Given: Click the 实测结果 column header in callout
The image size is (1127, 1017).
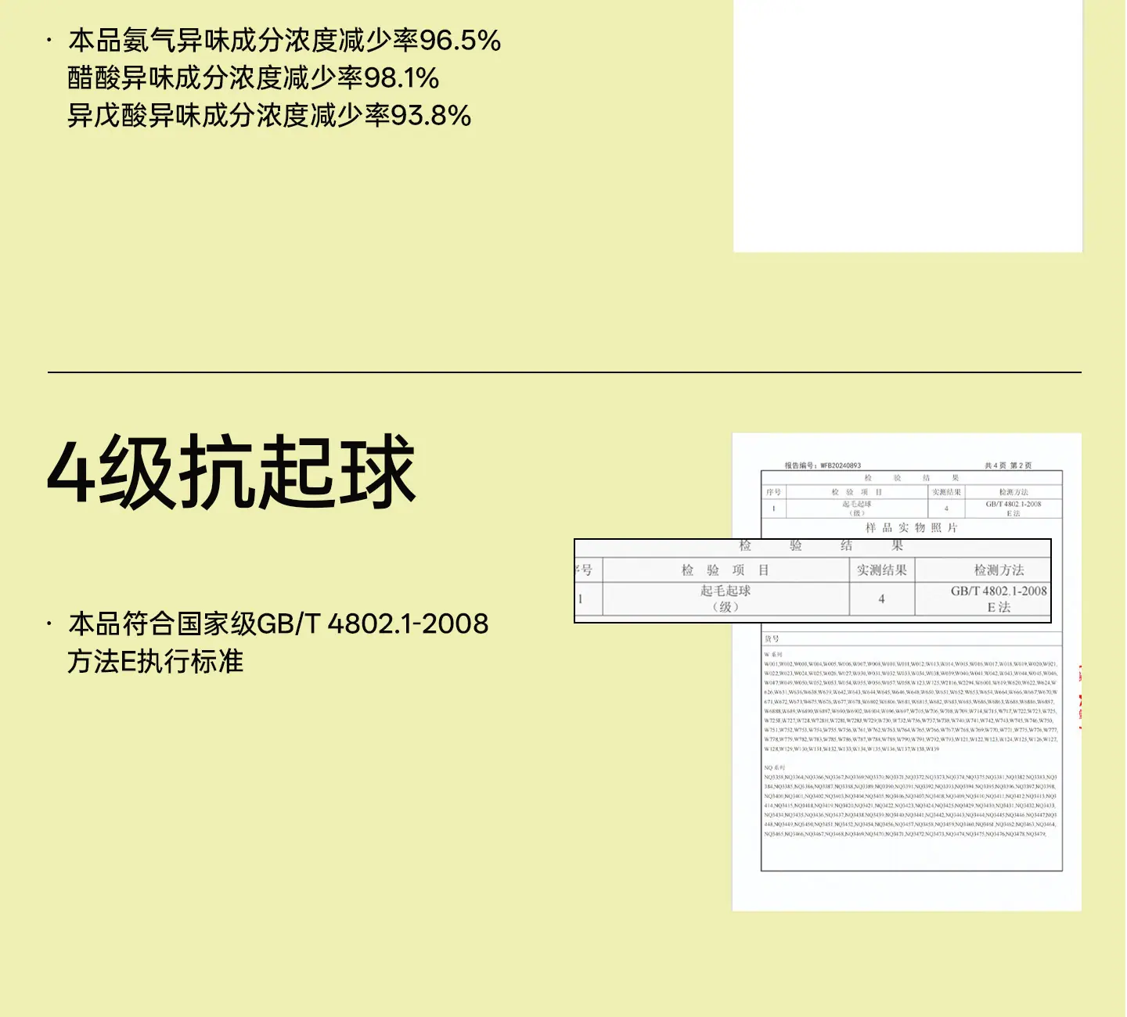Looking at the screenshot, I should [882, 570].
